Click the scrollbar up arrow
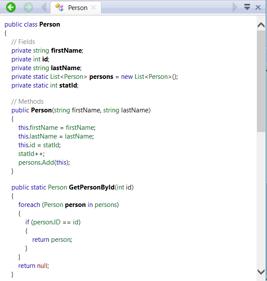Viewport: 267px width, 281px height. [261, 25]
